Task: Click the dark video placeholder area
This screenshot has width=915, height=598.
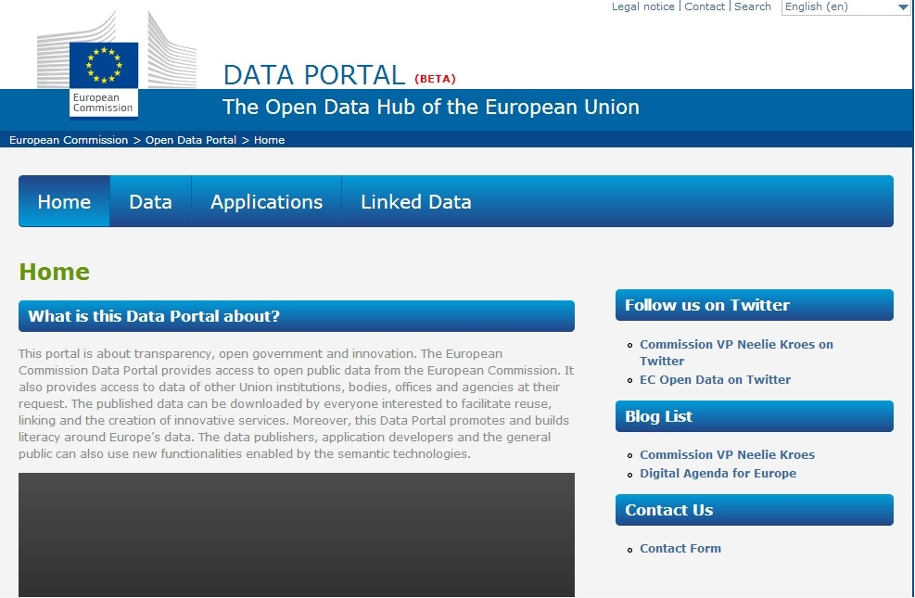Action: (x=297, y=535)
